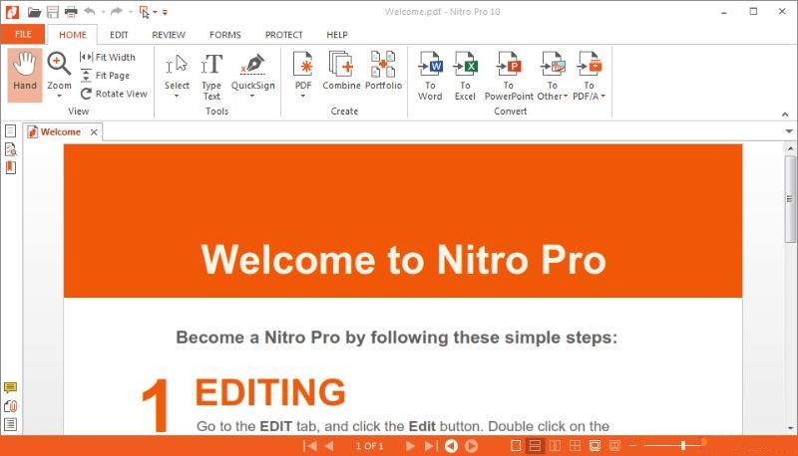Toggle full screen view mode
This screenshot has height=456, width=798.
[595, 446]
